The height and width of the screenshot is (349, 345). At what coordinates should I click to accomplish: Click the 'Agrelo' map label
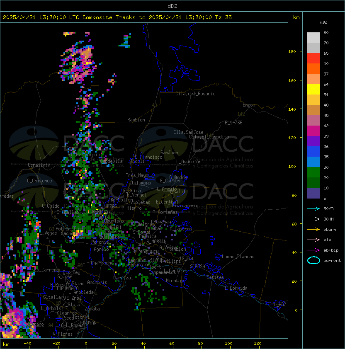[x=101, y=249]
